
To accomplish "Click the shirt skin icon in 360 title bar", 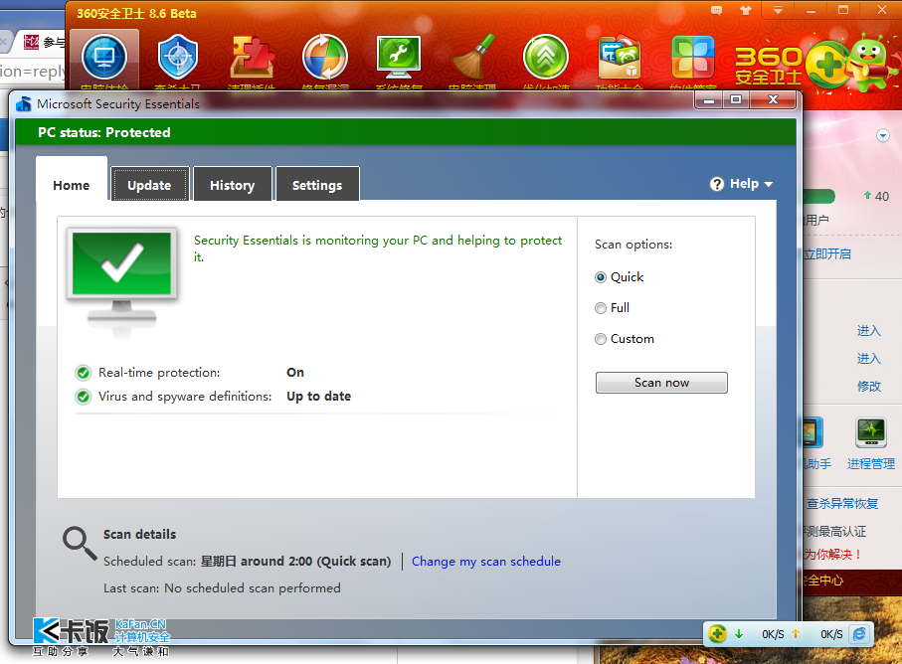I will [746, 10].
